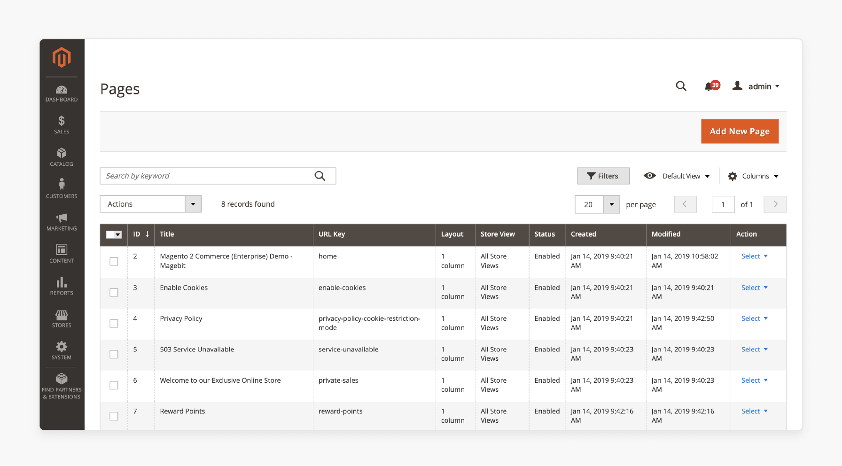The width and height of the screenshot is (842, 466).
Task: Check the box for Reward Points row
Action: coord(114,416)
